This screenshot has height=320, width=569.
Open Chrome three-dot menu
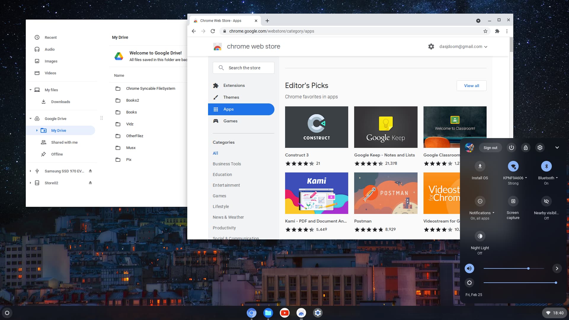pos(507,31)
